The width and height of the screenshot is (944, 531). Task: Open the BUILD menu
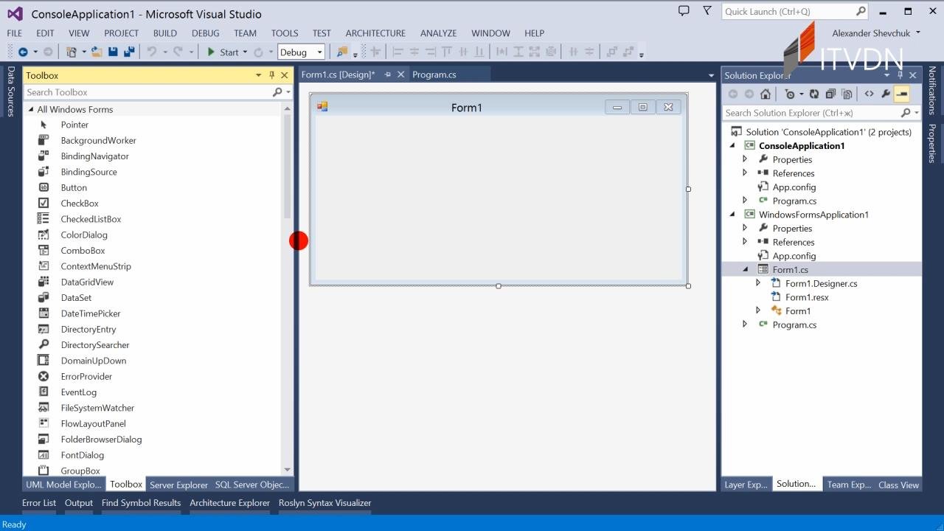point(165,33)
